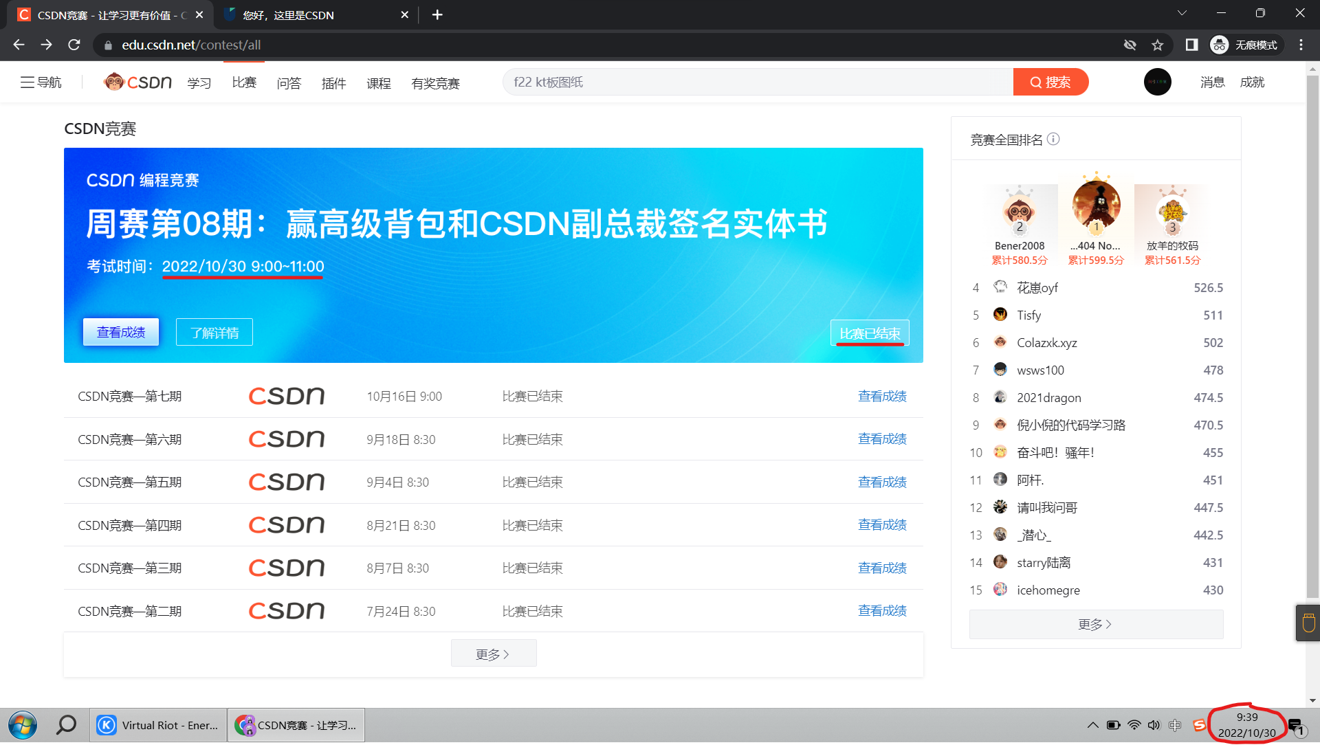
Task: Toggle tracking protection eye icon in address bar
Action: tap(1130, 45)
